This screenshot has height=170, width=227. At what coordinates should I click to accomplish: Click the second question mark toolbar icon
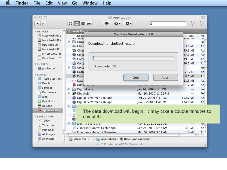(x=202, y=24)
